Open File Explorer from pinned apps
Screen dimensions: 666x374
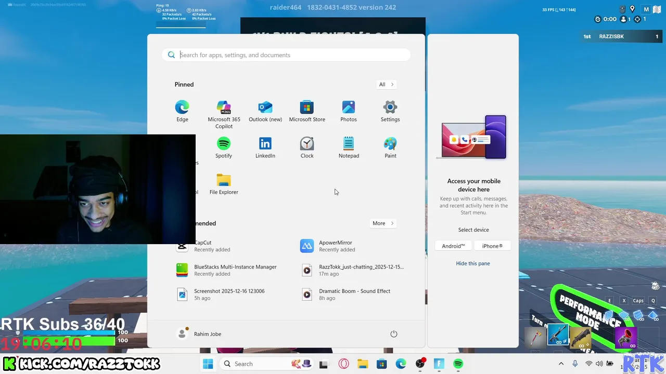[224, 184]
